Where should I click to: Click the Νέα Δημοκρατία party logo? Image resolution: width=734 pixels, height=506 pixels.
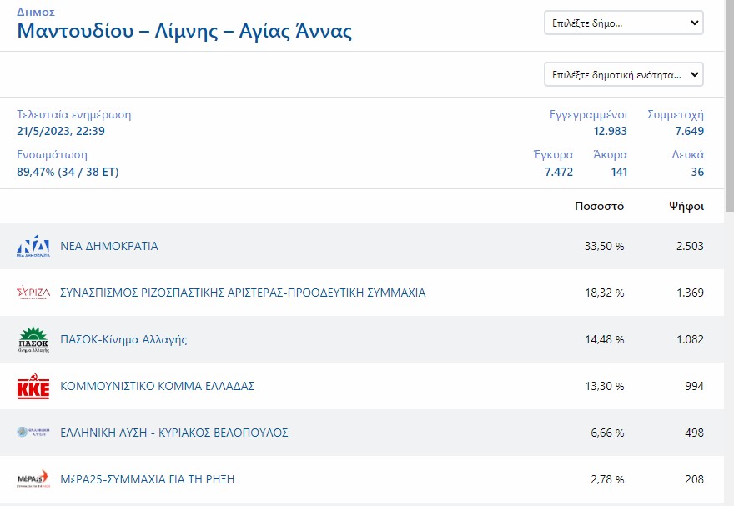pyautogui.click(x=33, y=247)
